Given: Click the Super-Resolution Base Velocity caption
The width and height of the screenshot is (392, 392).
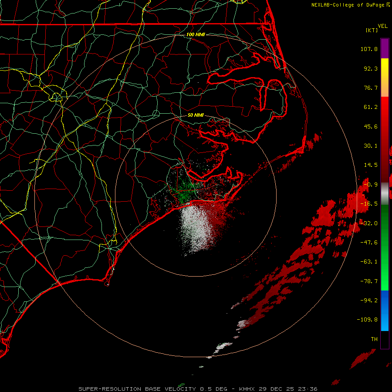Looking at the screenshot, I should [x=198, y=389].
